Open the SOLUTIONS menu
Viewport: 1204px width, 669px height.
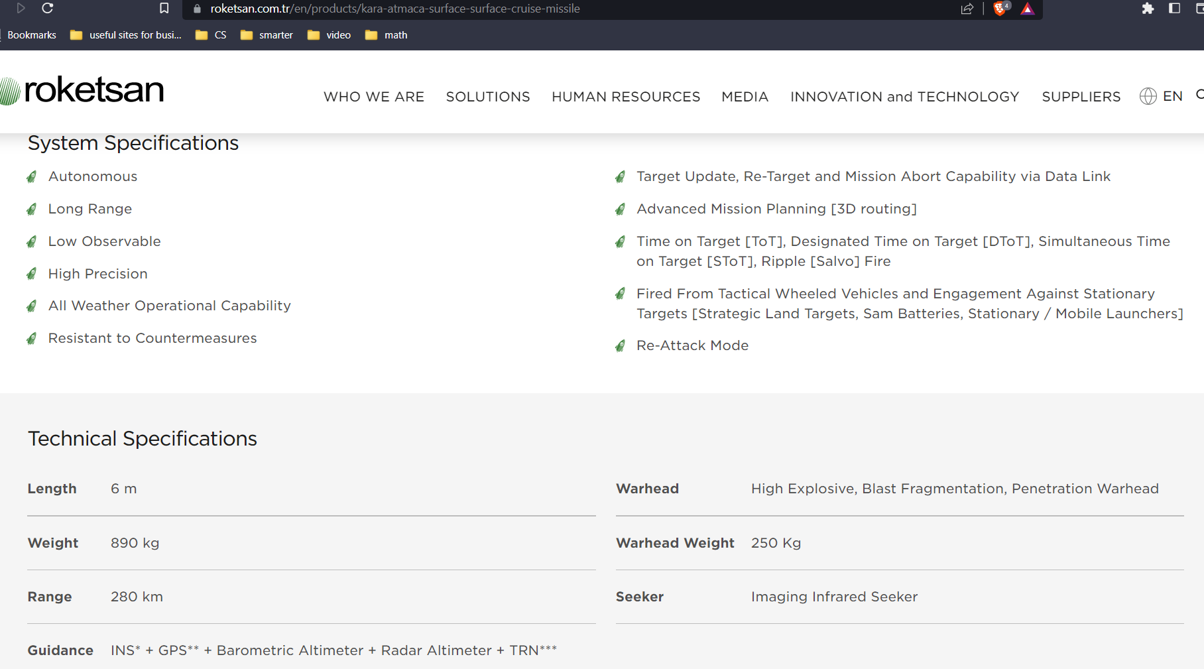pyautogui.click(x=488, y=97)
